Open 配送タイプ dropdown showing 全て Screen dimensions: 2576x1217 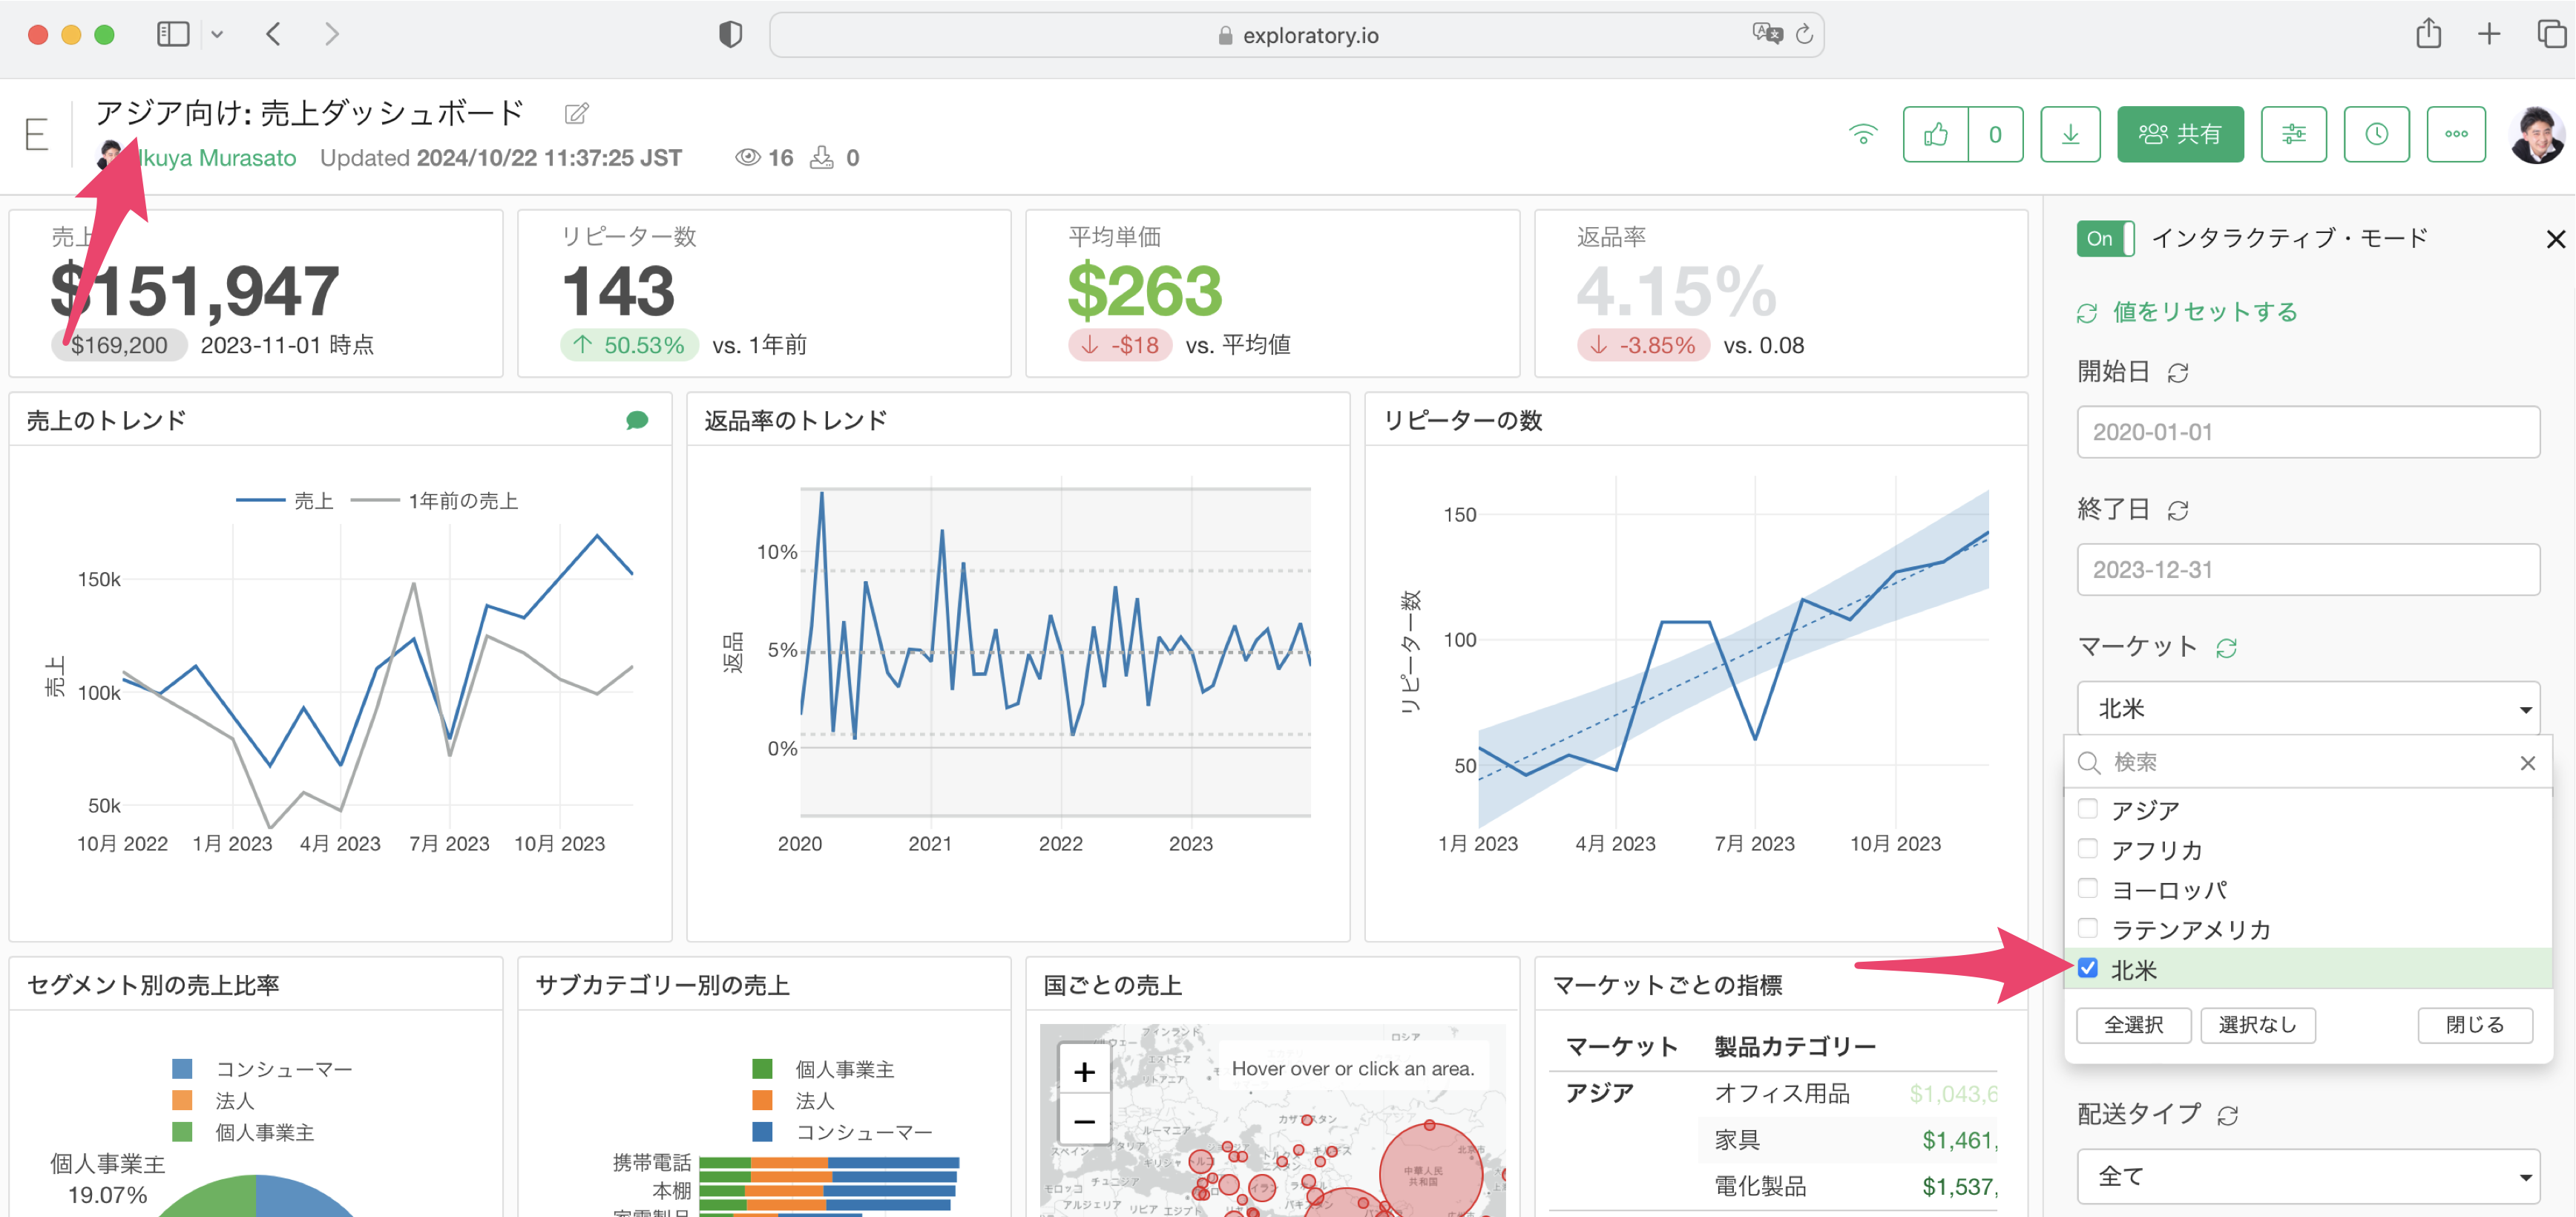point(2308,1176)
